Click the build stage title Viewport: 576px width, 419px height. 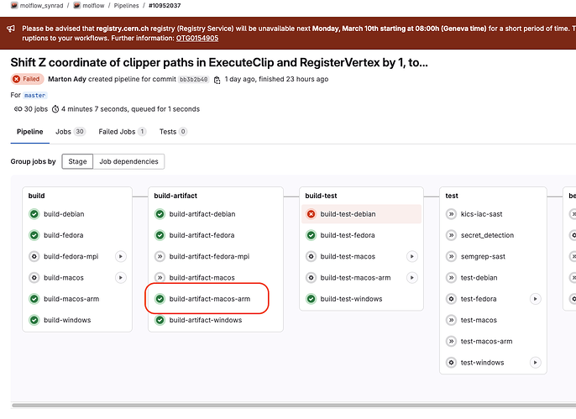36,196
